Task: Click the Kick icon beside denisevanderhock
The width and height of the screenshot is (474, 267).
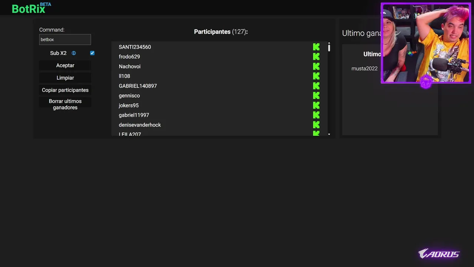Action: pos(316,125)
